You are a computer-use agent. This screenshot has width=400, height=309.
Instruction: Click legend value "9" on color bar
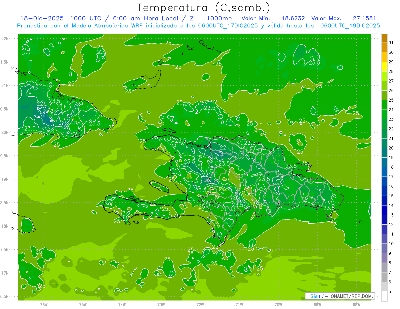[x=390, y=253]
